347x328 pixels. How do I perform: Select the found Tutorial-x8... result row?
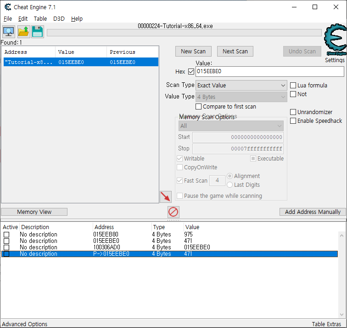[x=81, y=62]
